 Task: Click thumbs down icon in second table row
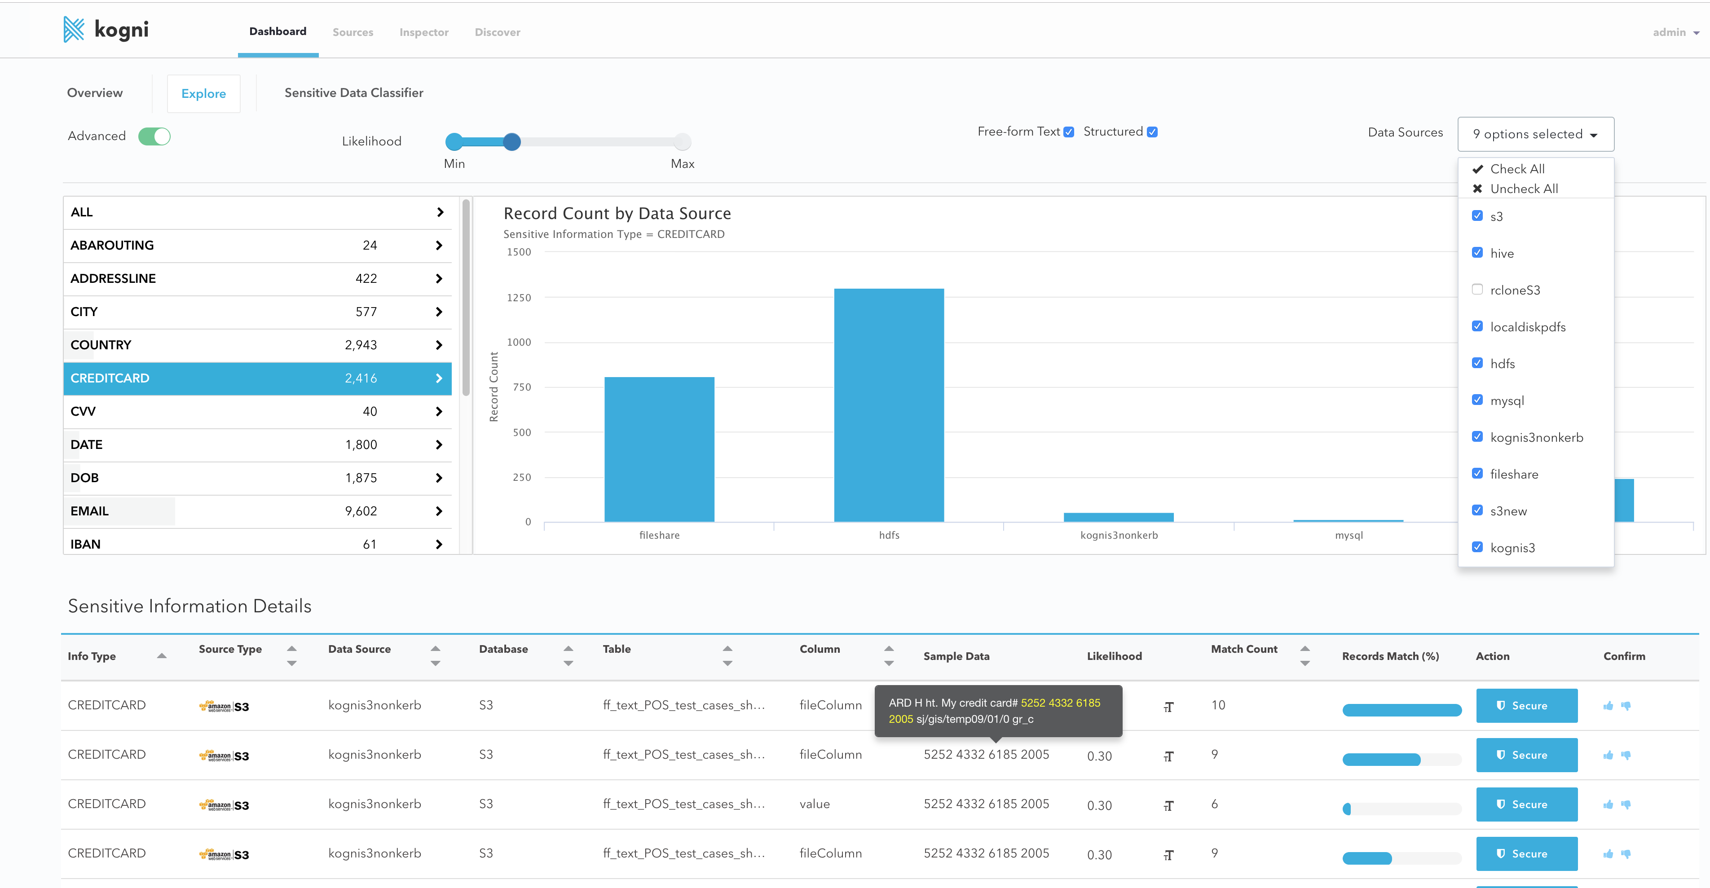coord(1626,755)
